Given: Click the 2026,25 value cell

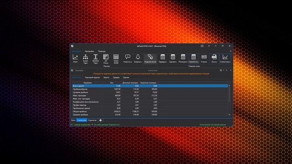Looking at the screenshot, I should pyautogui.click(x=117, y=111).
